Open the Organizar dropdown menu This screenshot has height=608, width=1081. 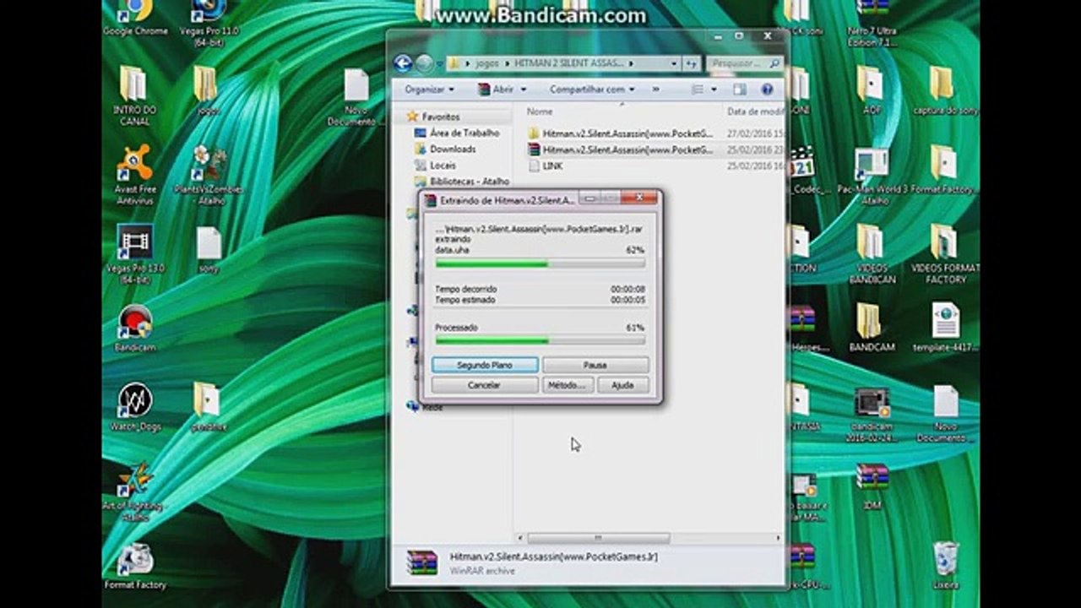429,89
